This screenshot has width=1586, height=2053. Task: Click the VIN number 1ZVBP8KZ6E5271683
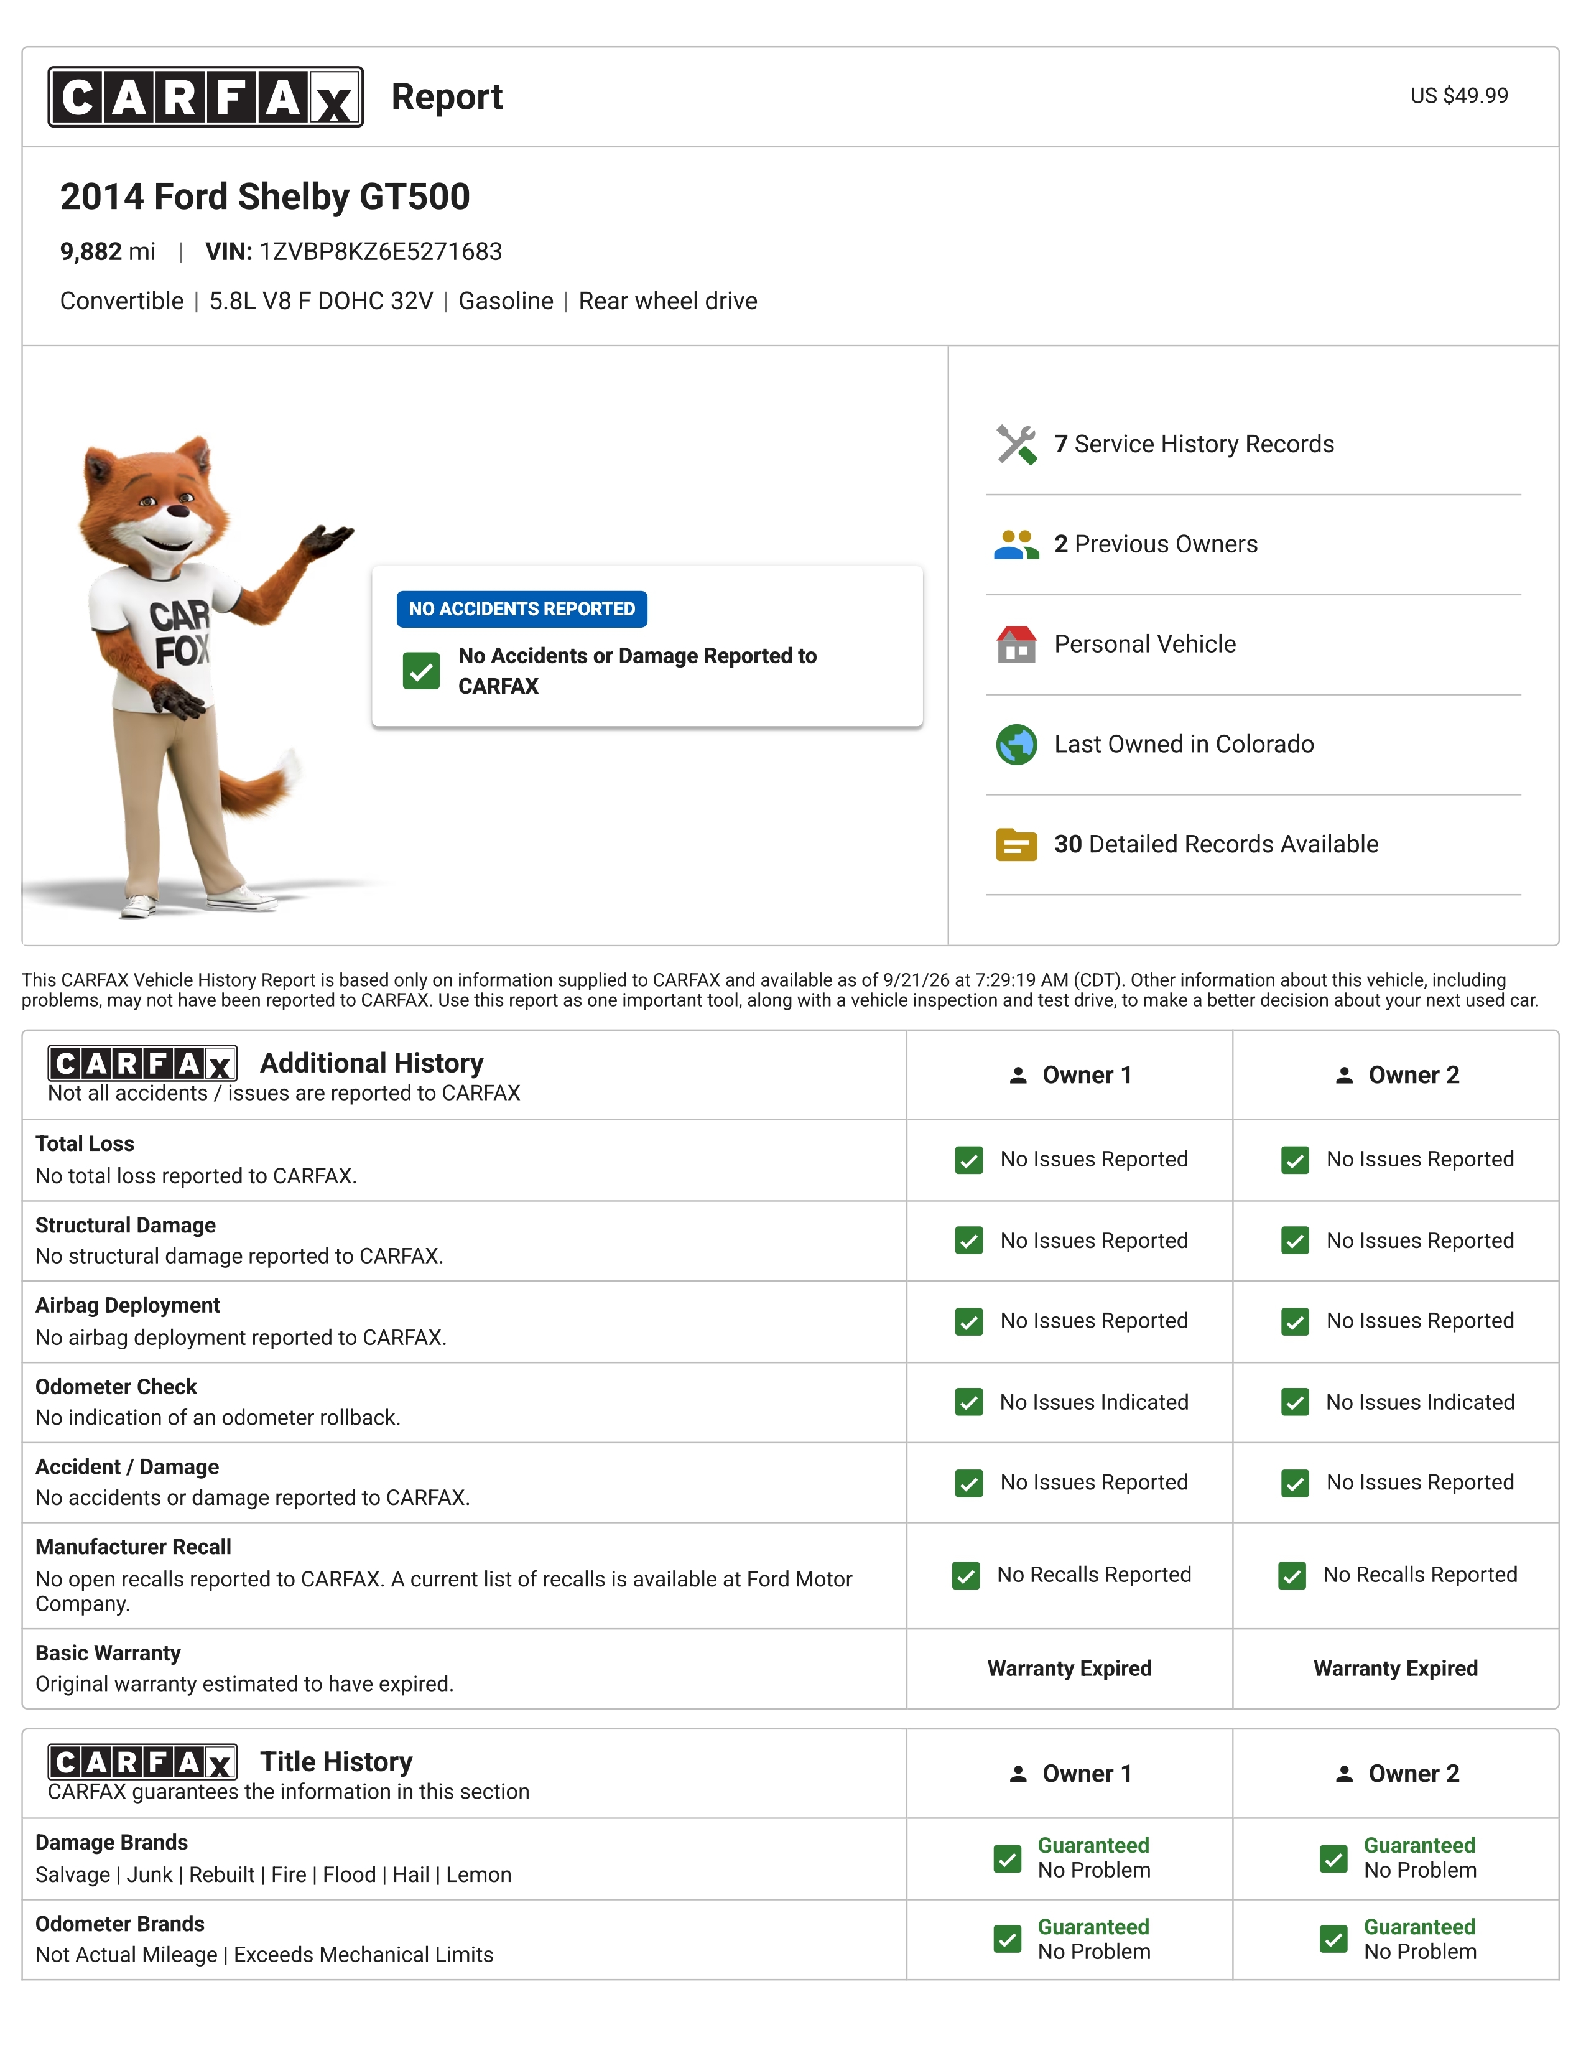click(381, 252)
